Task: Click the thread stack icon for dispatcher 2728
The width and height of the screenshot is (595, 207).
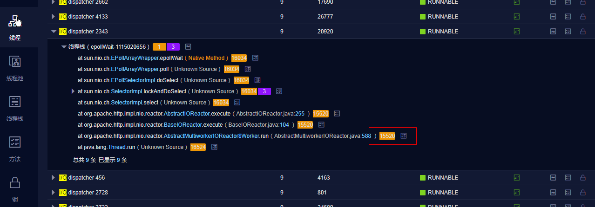Action: (x=553, y=193)
